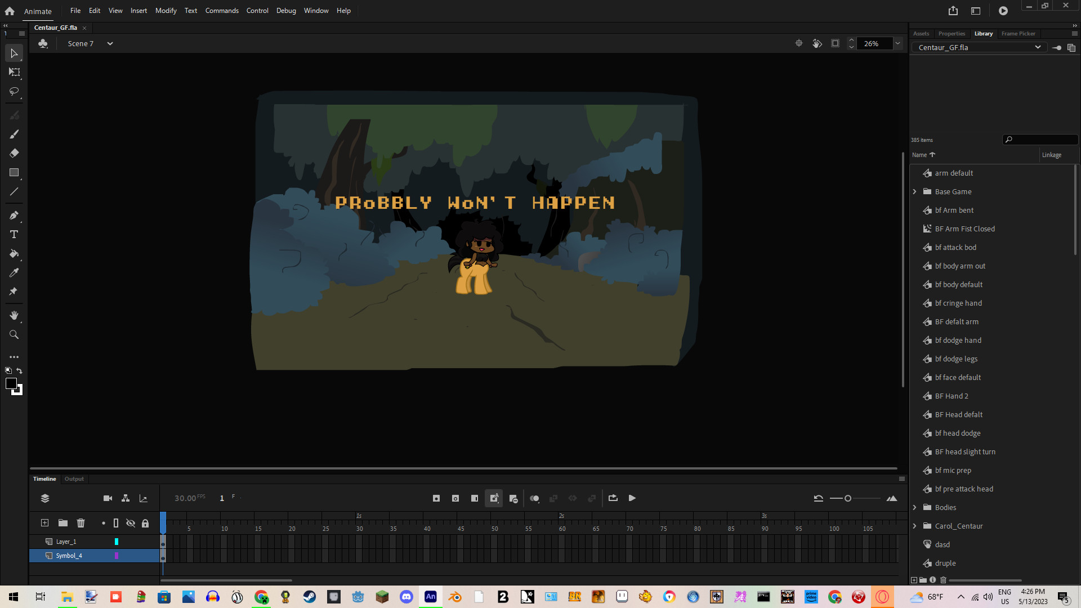Viewport: 1081px width, 608px height.
Task: Open onion skin options in the timeline
Action: 534,498
